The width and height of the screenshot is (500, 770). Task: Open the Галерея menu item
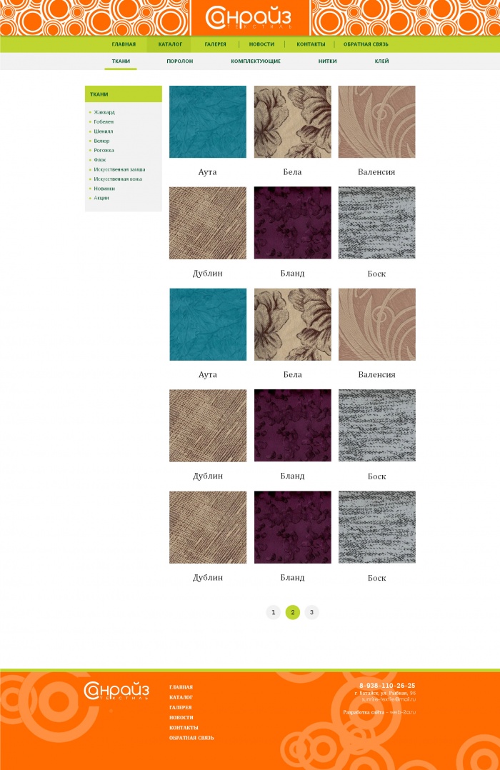[215, 44]
